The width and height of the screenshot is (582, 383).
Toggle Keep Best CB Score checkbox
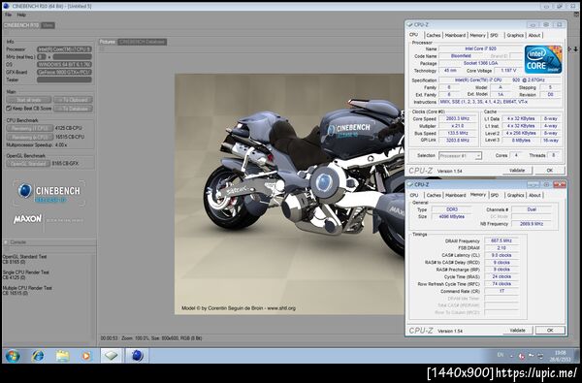click(x=9, y=109)
